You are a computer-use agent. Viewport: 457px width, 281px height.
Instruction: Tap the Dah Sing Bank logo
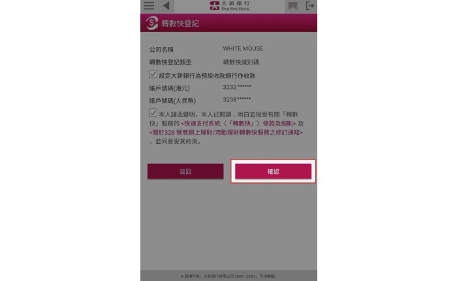pyautogui.click(x=229, y=5)
